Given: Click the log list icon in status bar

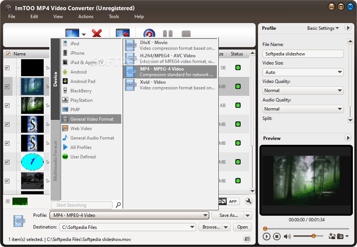Looking at the screenshot, I should (x=247, y=239).
